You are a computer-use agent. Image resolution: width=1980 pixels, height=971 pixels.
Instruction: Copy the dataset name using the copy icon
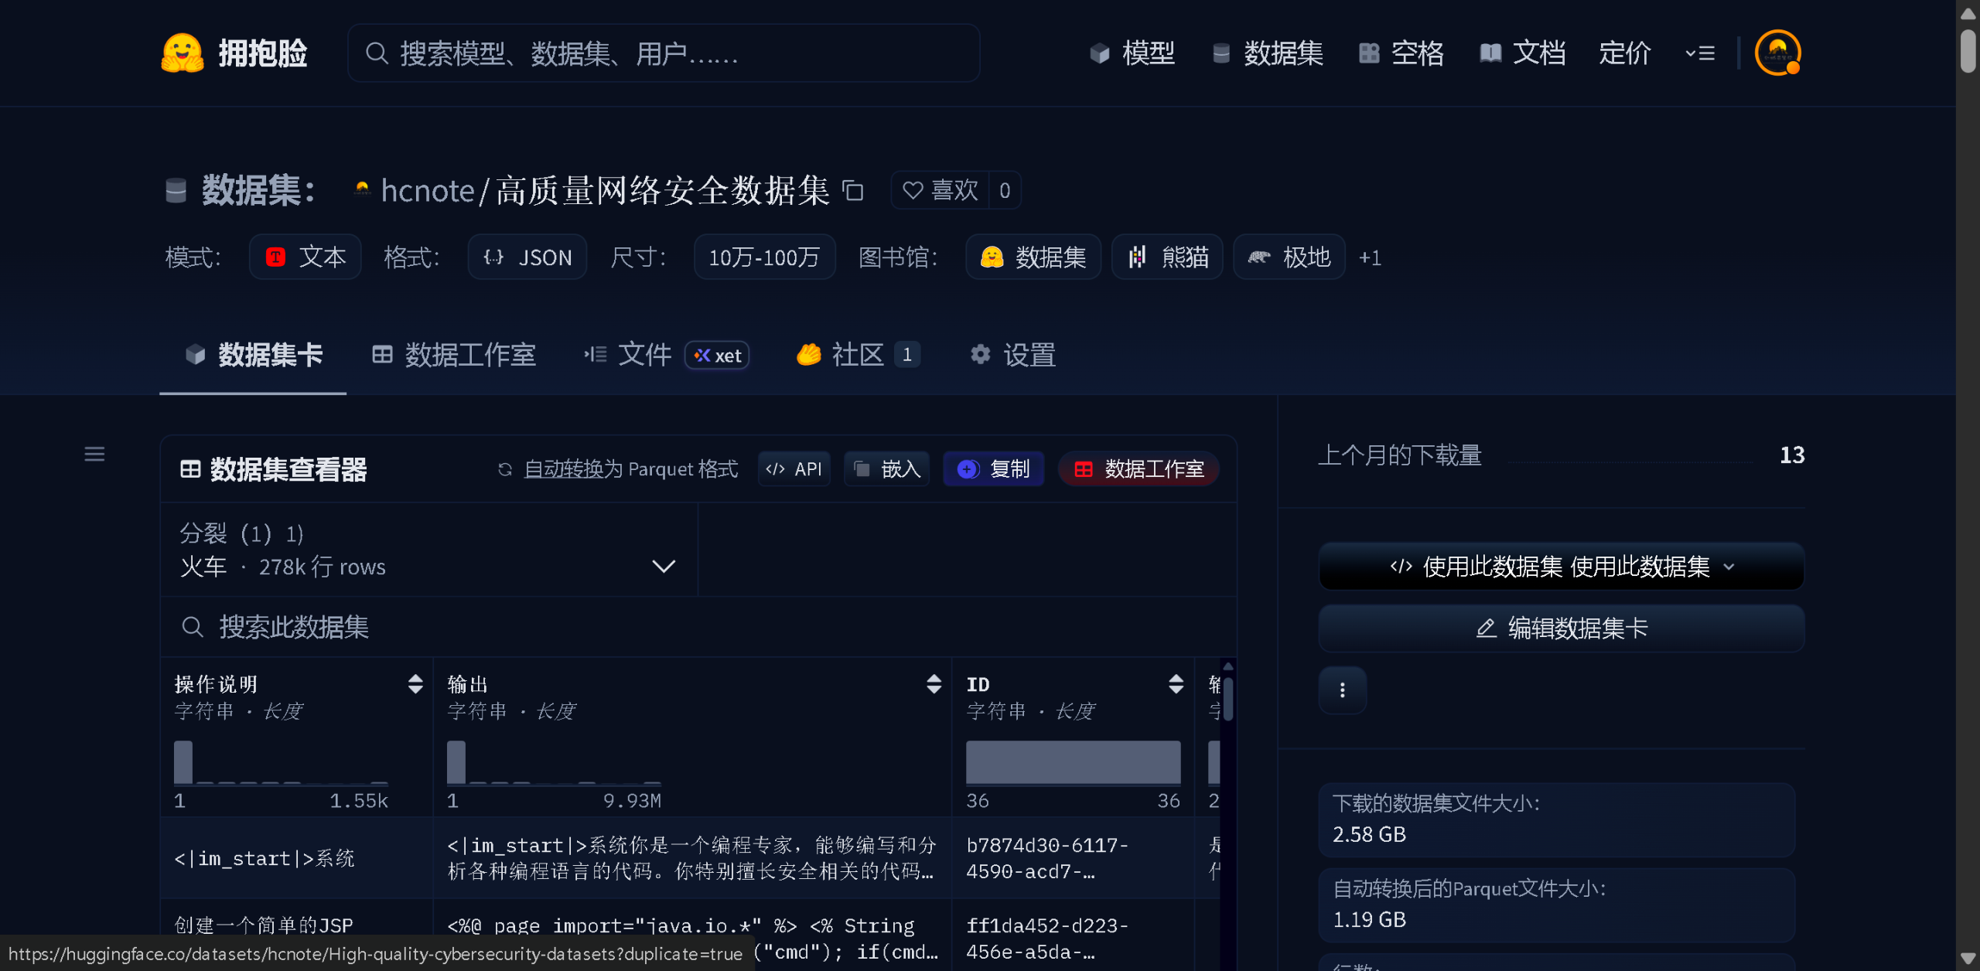coord(853,191)
